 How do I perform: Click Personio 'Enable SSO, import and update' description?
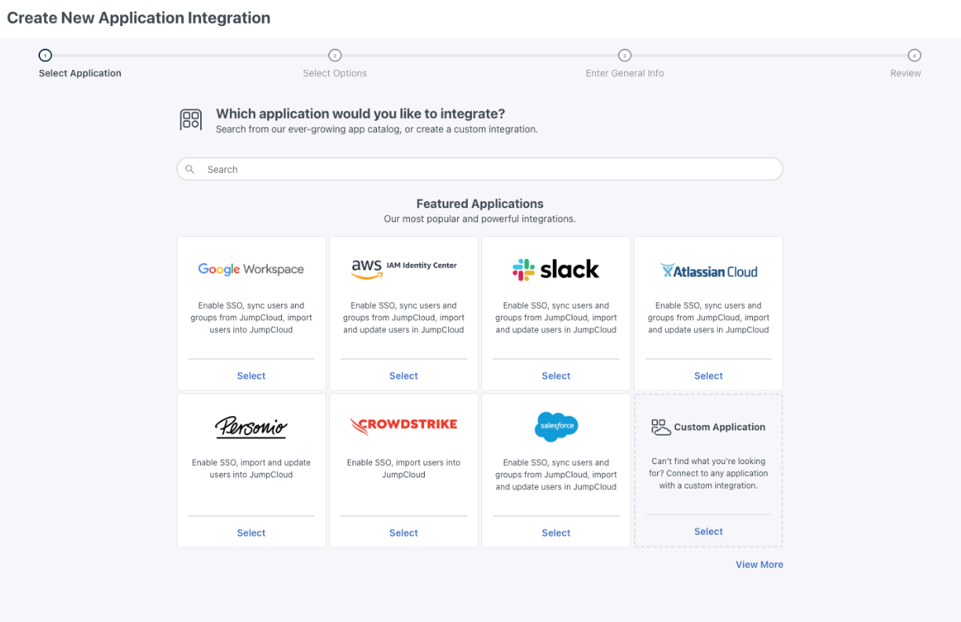tap(251, 469)
